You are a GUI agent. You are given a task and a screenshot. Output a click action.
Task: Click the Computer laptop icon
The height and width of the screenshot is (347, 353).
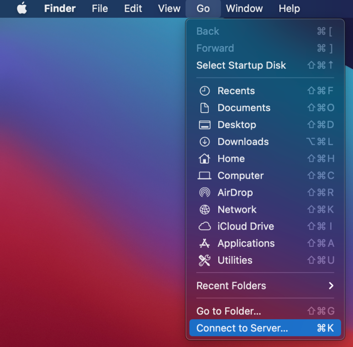205,176
